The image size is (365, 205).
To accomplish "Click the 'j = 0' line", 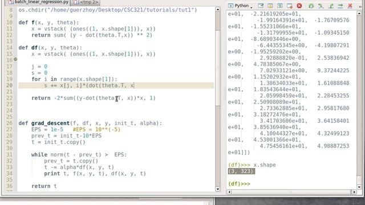I will click(x=39, y=67).
